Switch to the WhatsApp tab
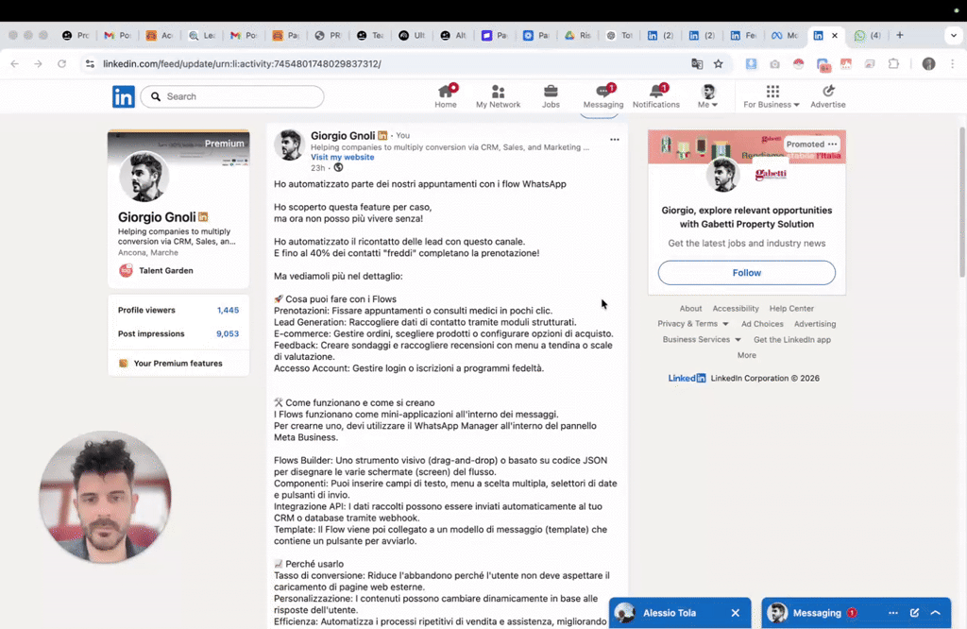Image resolution: width=967 pixels, height=629 pixels. coord(867,35)
